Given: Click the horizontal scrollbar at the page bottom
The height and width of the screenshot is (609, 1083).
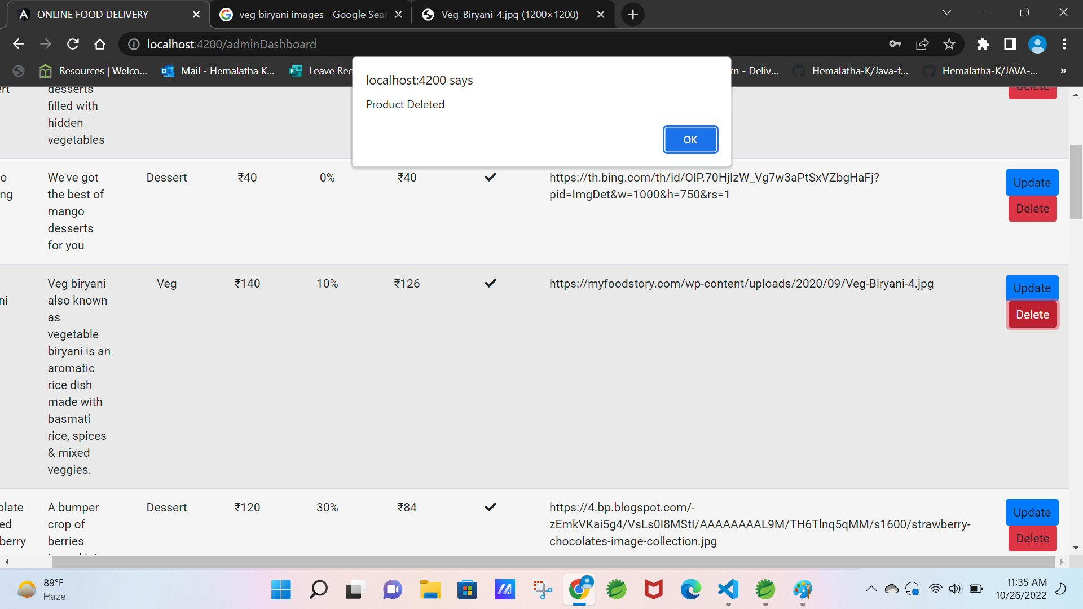Looking at the screenshot, I should click(553, 562).
